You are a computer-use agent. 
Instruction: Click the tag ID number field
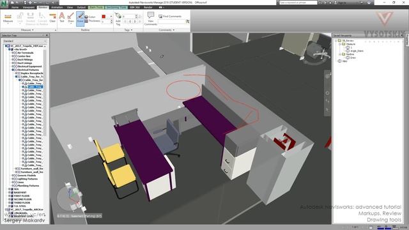coord(130,17)
